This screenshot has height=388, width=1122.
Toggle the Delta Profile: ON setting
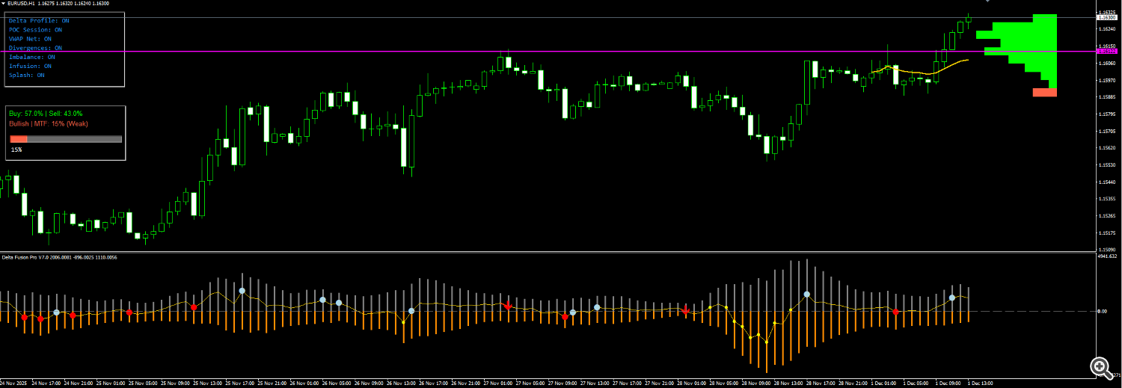coord(39,21)
